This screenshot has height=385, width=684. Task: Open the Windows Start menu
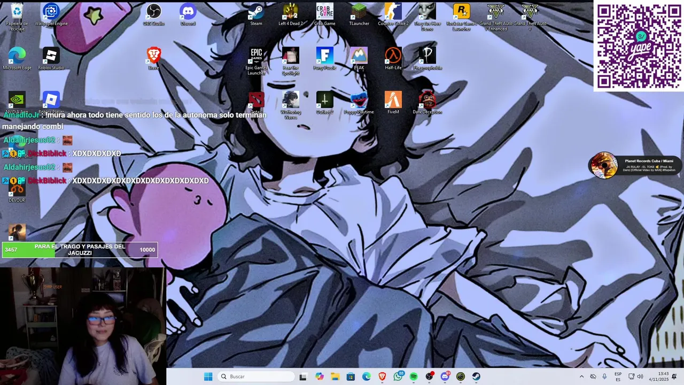pos(208,376)
